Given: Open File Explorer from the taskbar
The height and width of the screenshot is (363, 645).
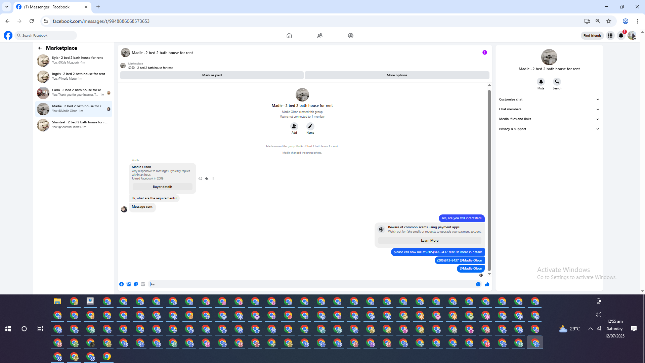Looking at the screenshot, I should pyautogui.click(x=57, y=301).
